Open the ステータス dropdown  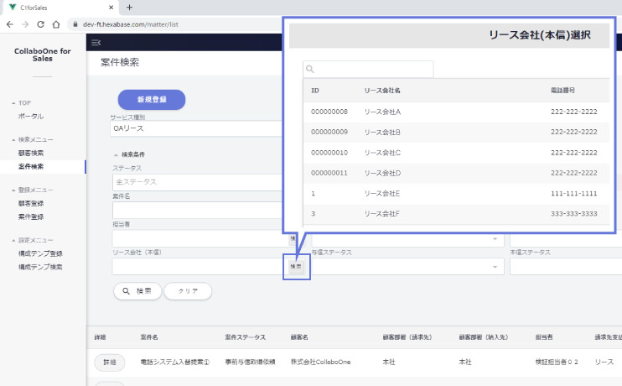click(x=199, y=181)
